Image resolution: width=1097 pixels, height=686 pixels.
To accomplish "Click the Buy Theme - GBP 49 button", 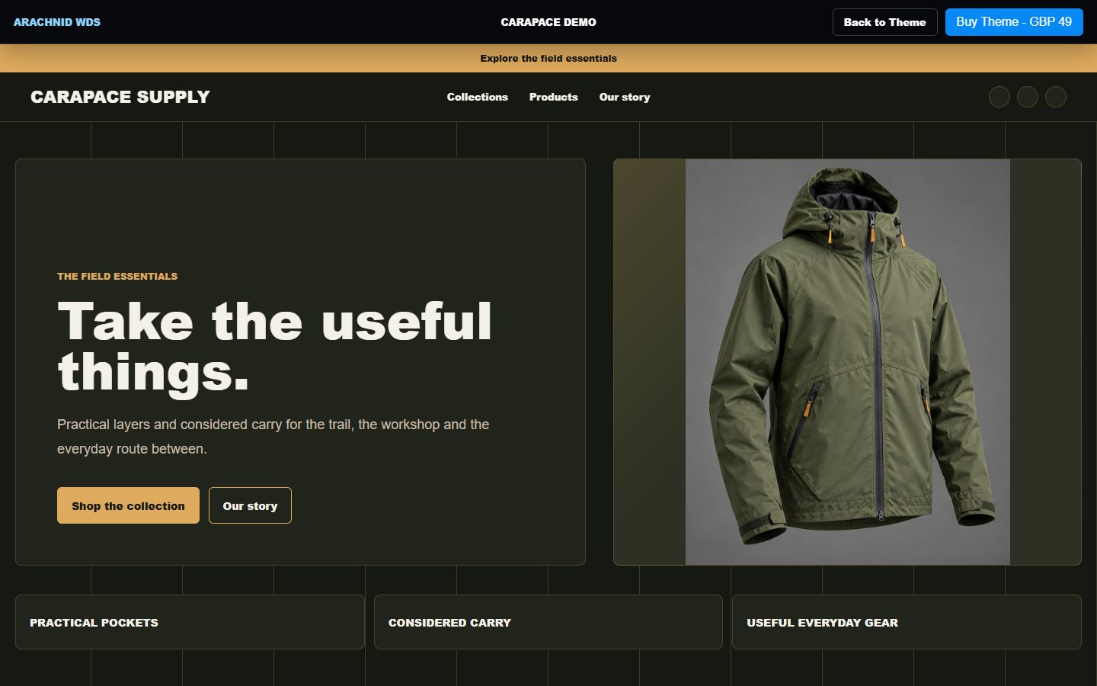I will click(1014, 22).
